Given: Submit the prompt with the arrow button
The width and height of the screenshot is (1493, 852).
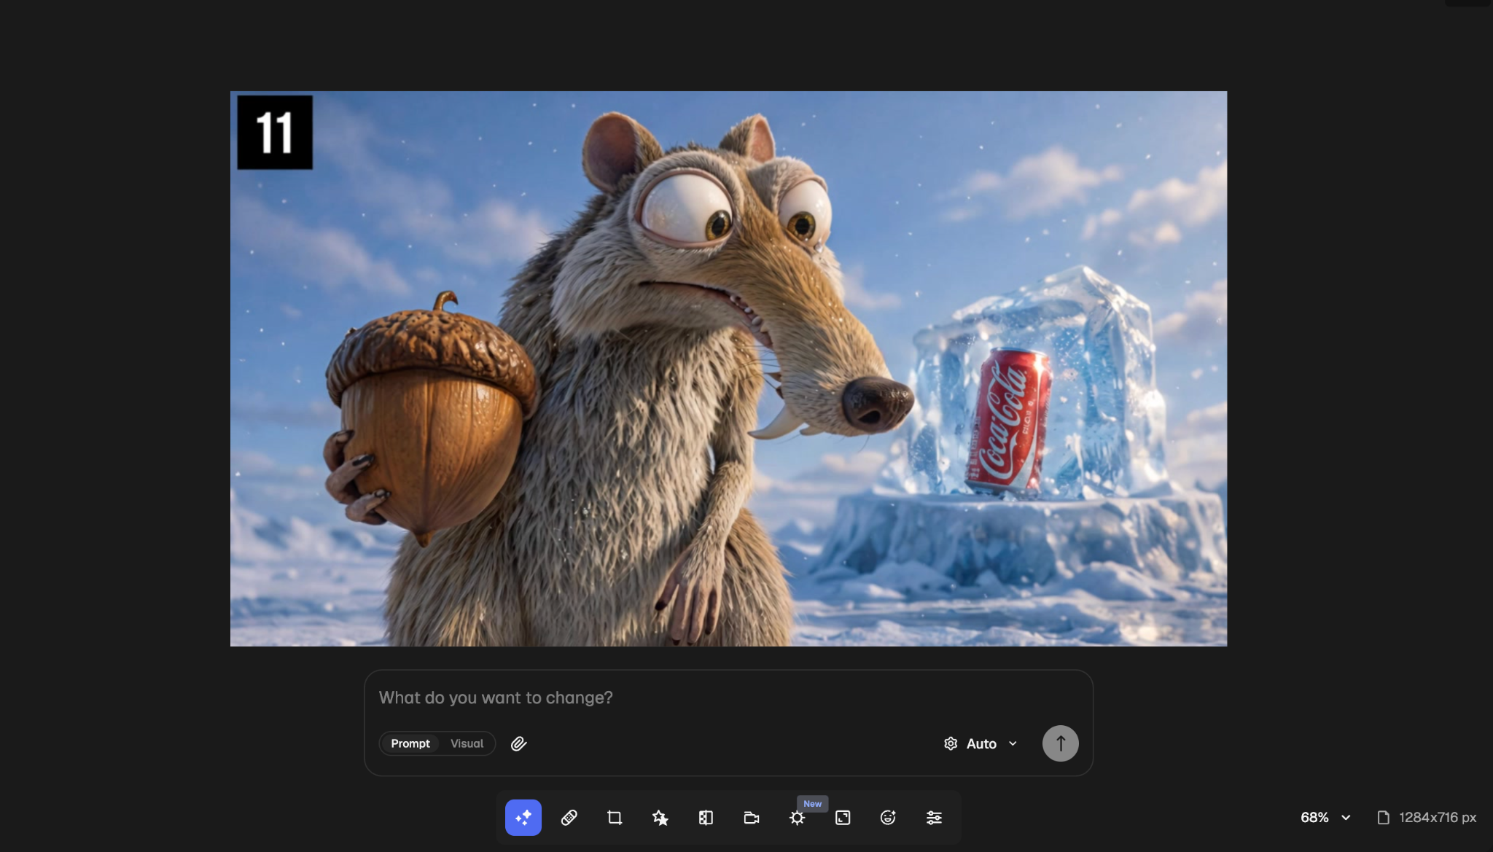Looking at the screenshot, I should pos(1060,743).
